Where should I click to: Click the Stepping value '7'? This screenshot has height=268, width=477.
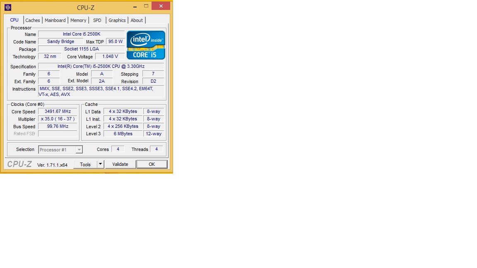tap(153, 74)
